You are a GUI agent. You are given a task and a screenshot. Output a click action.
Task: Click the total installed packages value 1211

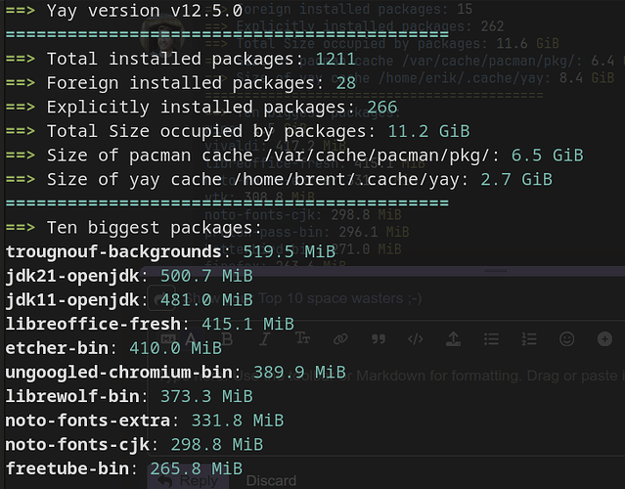tap(335, 59)
